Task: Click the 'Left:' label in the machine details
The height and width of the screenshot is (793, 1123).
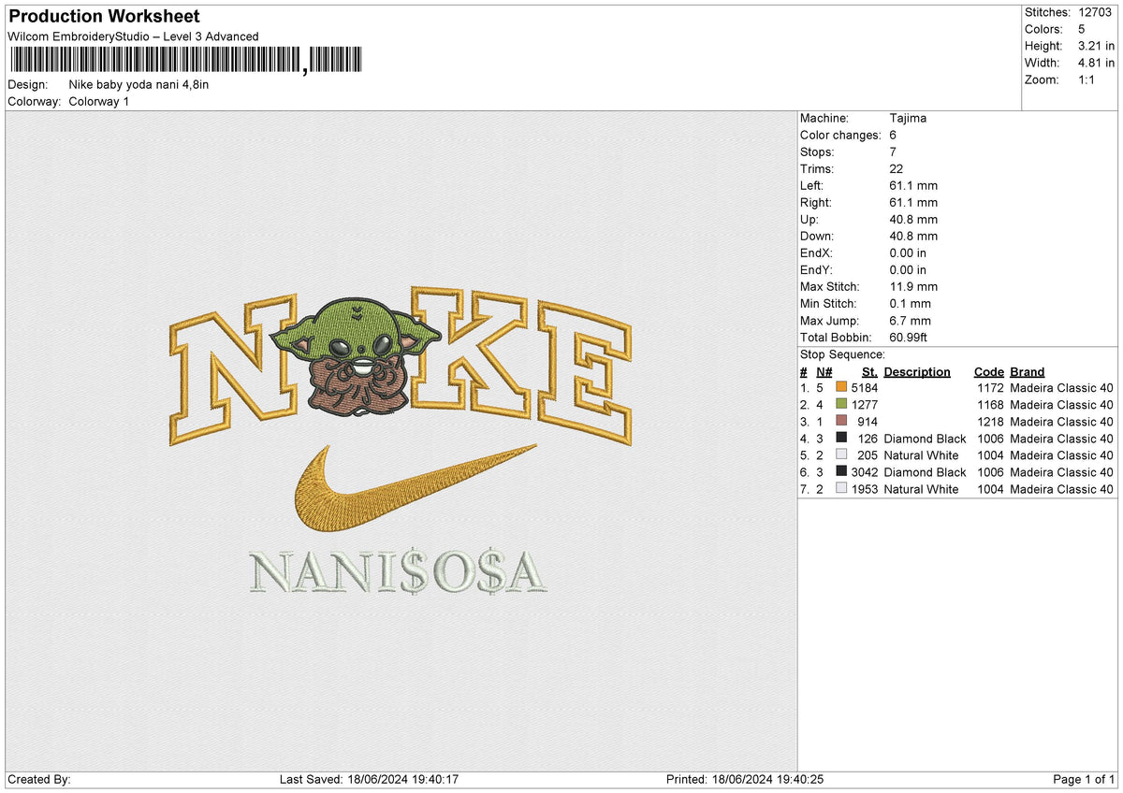Action: (x=812, y=186)
